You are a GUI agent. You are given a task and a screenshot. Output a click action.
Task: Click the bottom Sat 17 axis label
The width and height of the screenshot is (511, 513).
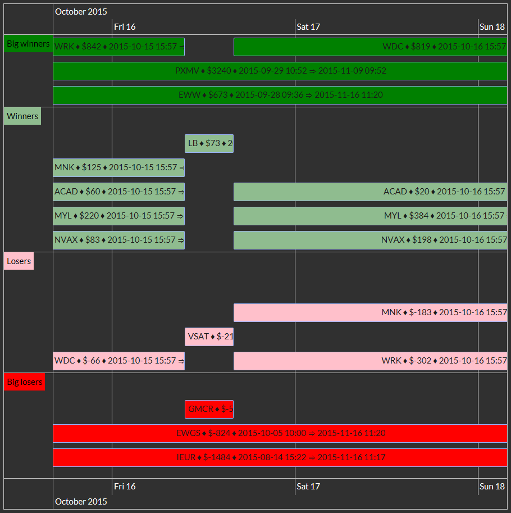pos(308,487)
